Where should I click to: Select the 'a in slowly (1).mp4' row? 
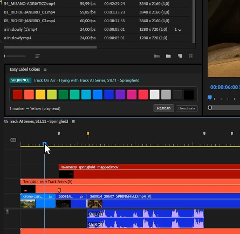97,29
